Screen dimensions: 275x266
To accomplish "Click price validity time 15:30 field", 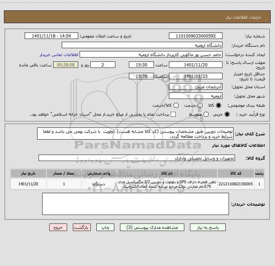I will [141, 76].
